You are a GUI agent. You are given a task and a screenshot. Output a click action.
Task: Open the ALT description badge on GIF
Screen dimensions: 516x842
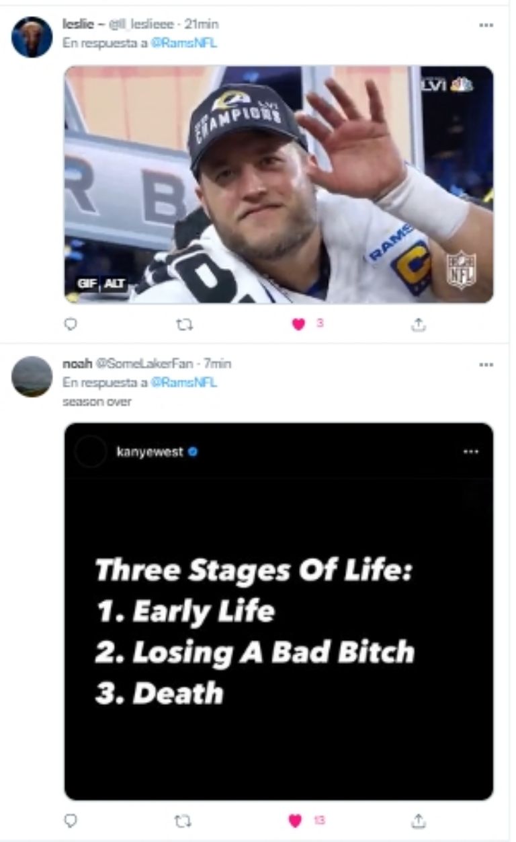(x=115, y=284)
